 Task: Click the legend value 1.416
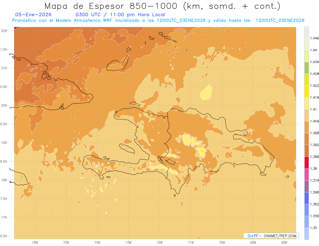coord(314,97)
